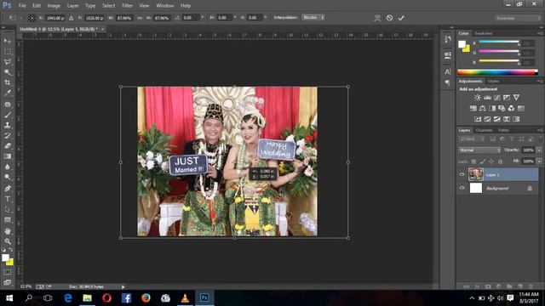Open the Fill slider dropdown arrow
The width and height of the screenshot is (545, 306).
[x=539, y=161]
